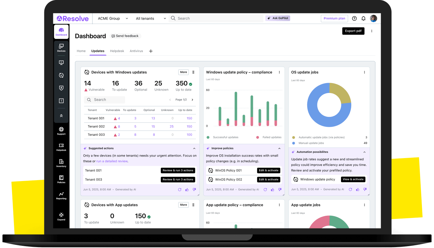This screenshot has height=248, width=434.
Task: View and activate Windows update policy
Action: pos(353,179)
